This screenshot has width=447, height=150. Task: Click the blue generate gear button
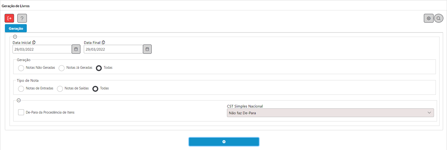pyautogui.click(x=224, y=142)
